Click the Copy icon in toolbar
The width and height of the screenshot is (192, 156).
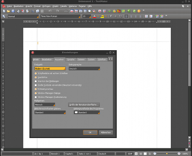point(37,11)
